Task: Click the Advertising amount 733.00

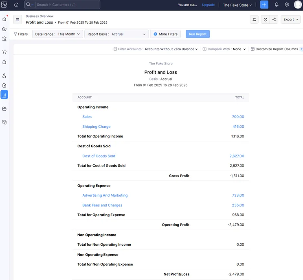Action: (x=238, y=195)
